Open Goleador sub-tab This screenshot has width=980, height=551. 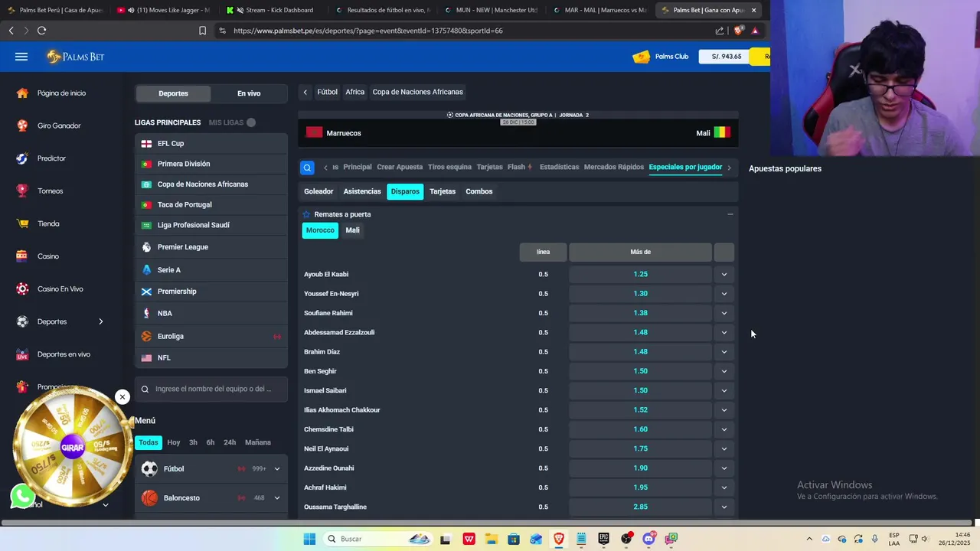click(x=318, y=191)
